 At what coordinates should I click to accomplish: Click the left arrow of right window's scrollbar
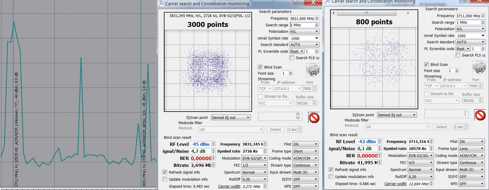click(334, 13)
